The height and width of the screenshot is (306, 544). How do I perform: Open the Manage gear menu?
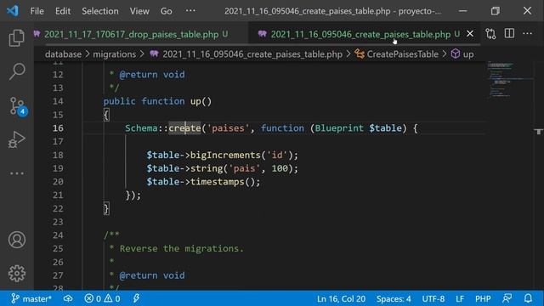[x=17, y=274]
